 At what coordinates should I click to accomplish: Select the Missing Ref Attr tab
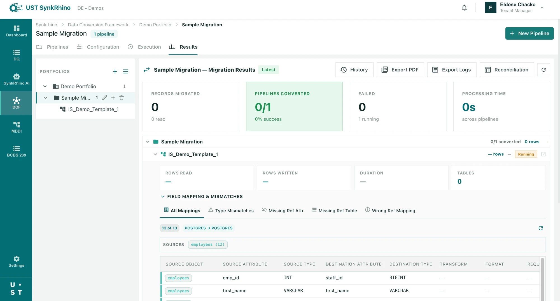point(283,211)
